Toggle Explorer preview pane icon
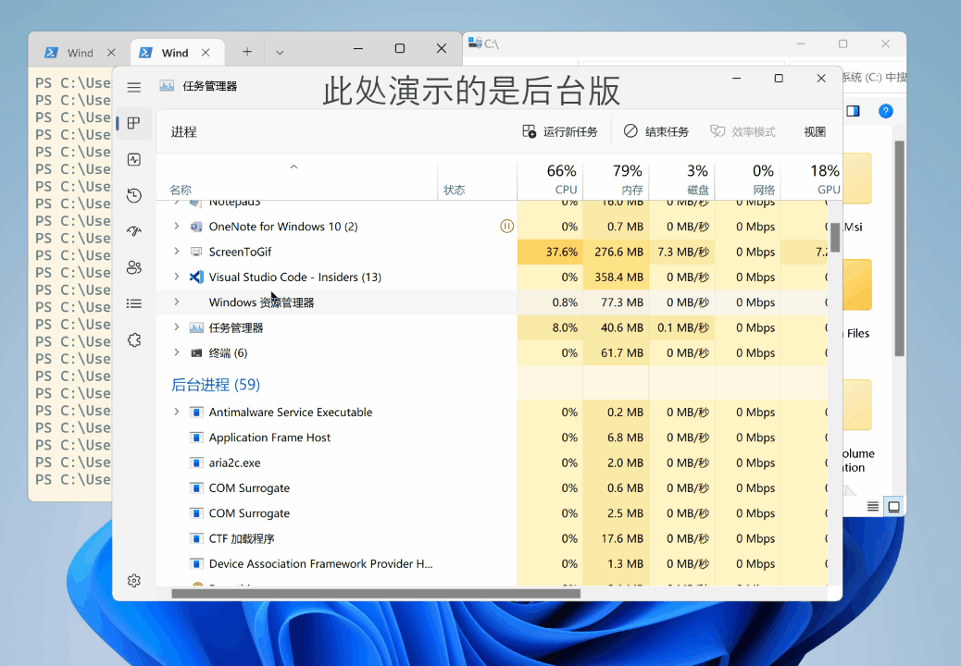The width and height of the screenshot is (961, 666). 853,111
